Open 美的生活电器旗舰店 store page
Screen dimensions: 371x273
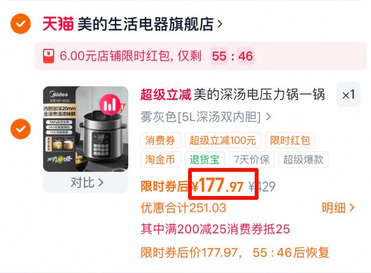click(145, 24)
